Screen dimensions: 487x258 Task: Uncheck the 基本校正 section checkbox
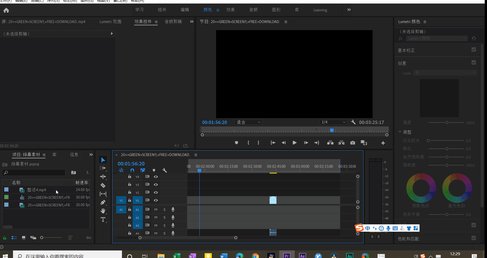click(x=474, y=50)
